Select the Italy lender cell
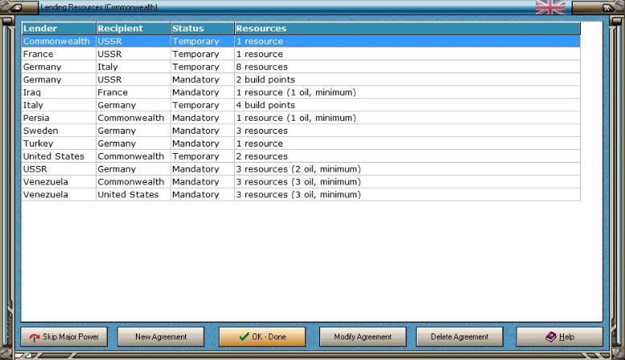The image size is (625, 360). coord(59,105)
